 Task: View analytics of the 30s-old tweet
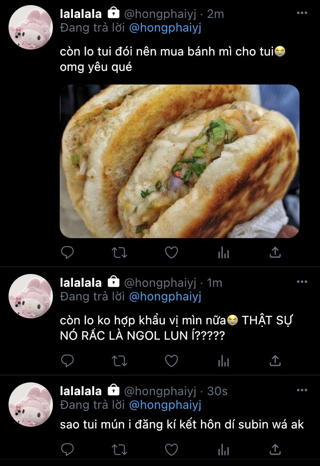(224, 450)
